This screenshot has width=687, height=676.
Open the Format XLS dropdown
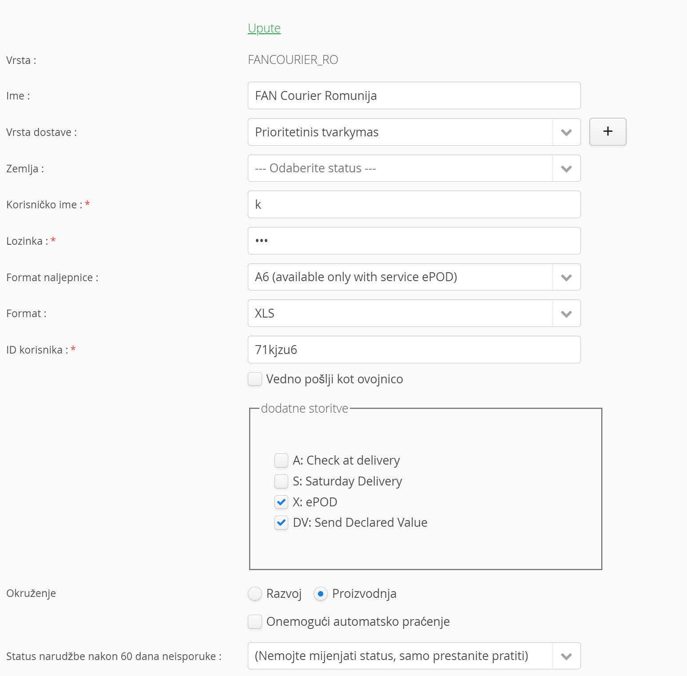(x=414, y=313)
